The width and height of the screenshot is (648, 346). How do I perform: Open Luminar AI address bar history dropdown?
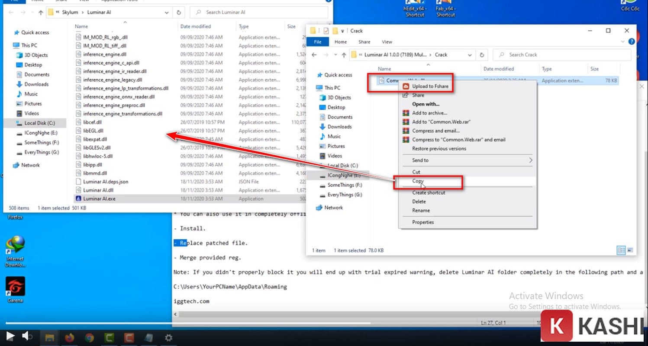(167, 13)
